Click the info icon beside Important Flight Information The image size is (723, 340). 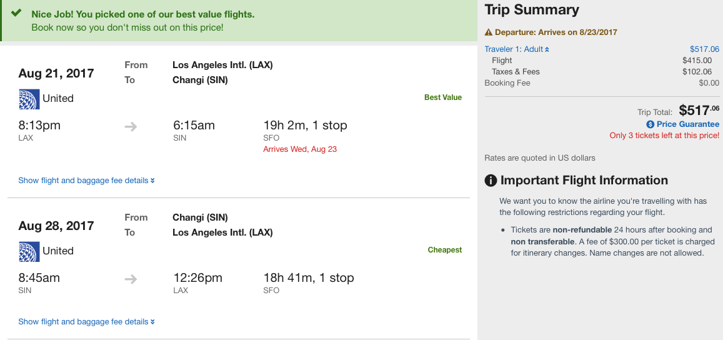tap(491, 181)
